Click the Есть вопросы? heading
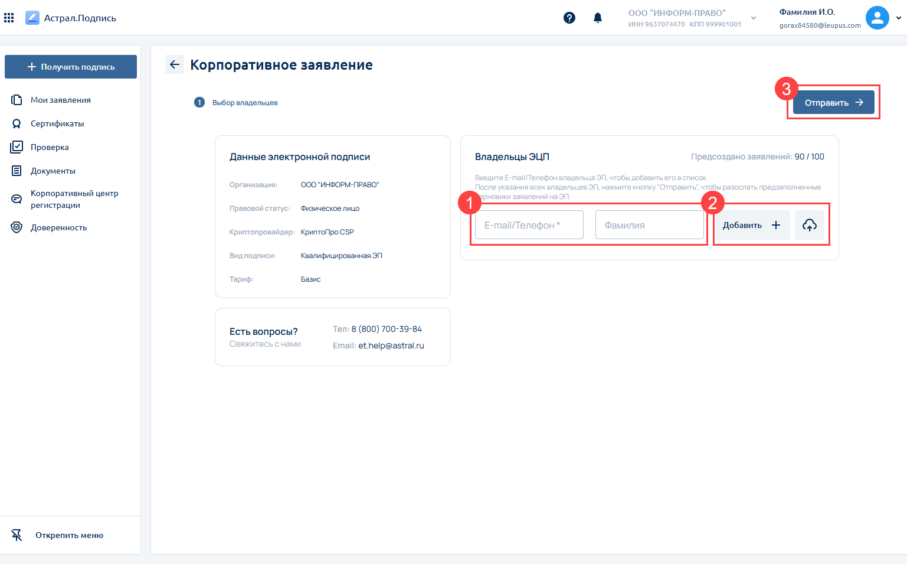The image size is (907, 564). click(264, 331)
